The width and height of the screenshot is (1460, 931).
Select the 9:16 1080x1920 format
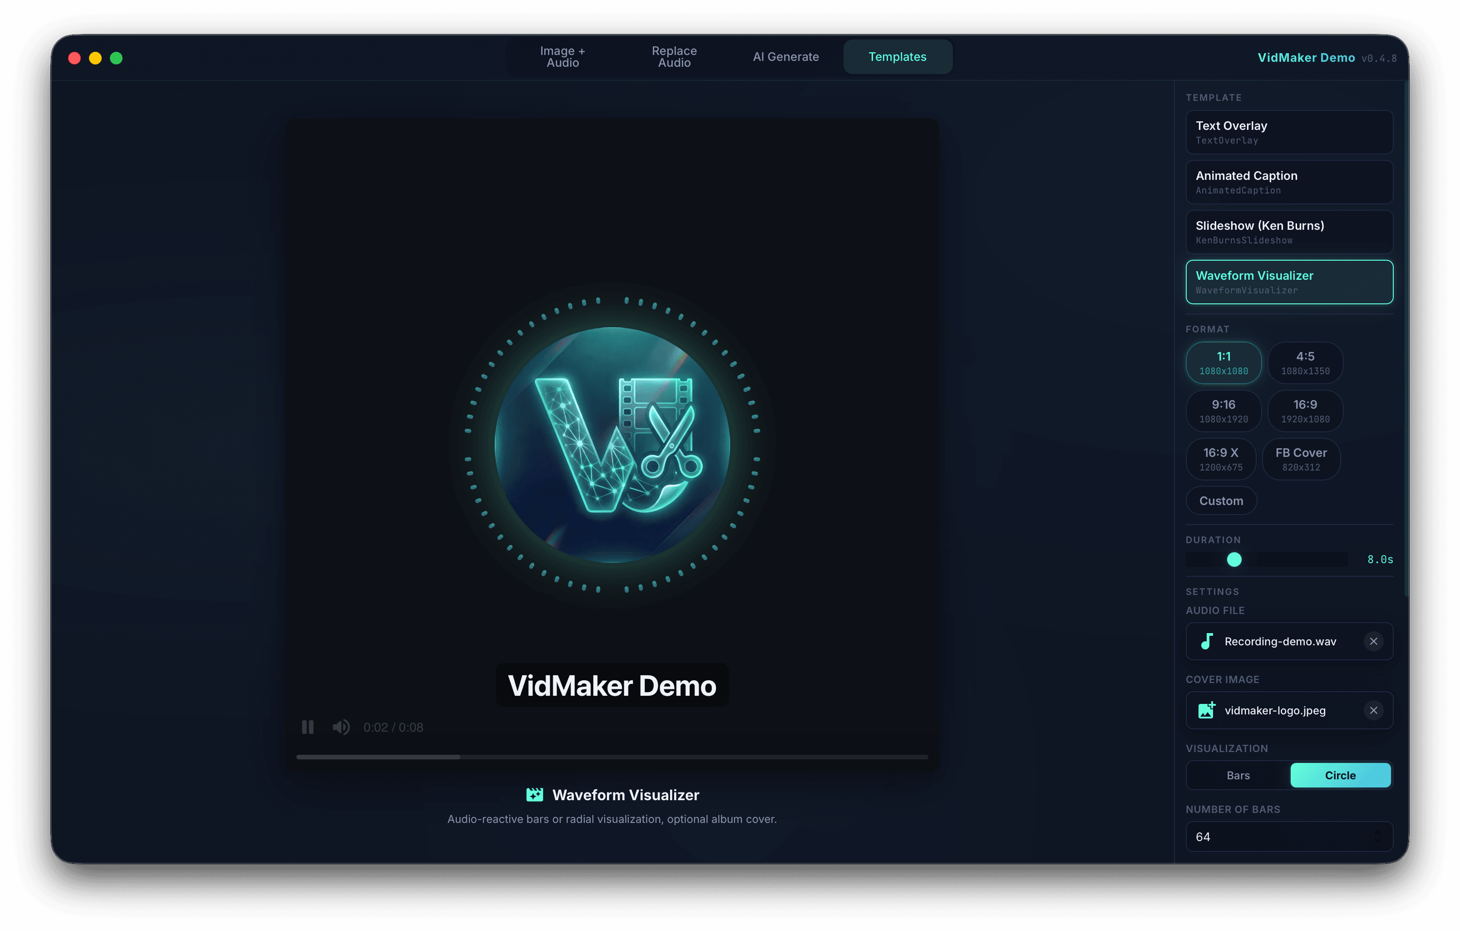coord(1223,411)
